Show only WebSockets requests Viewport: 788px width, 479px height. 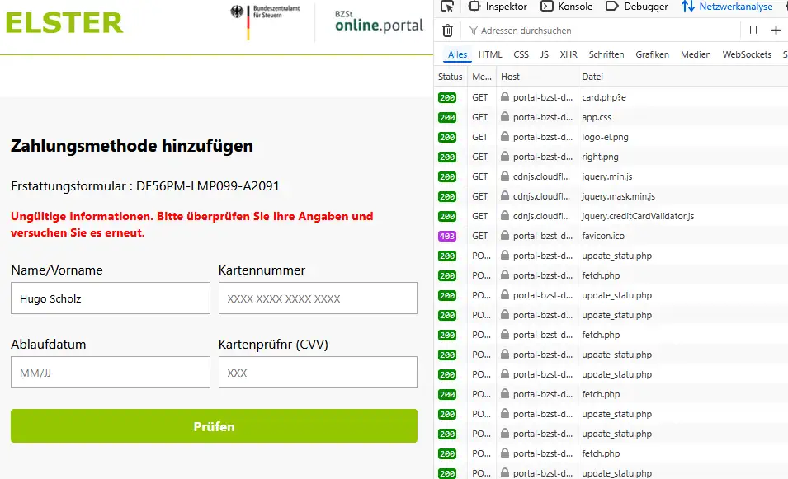pos(747,54)
